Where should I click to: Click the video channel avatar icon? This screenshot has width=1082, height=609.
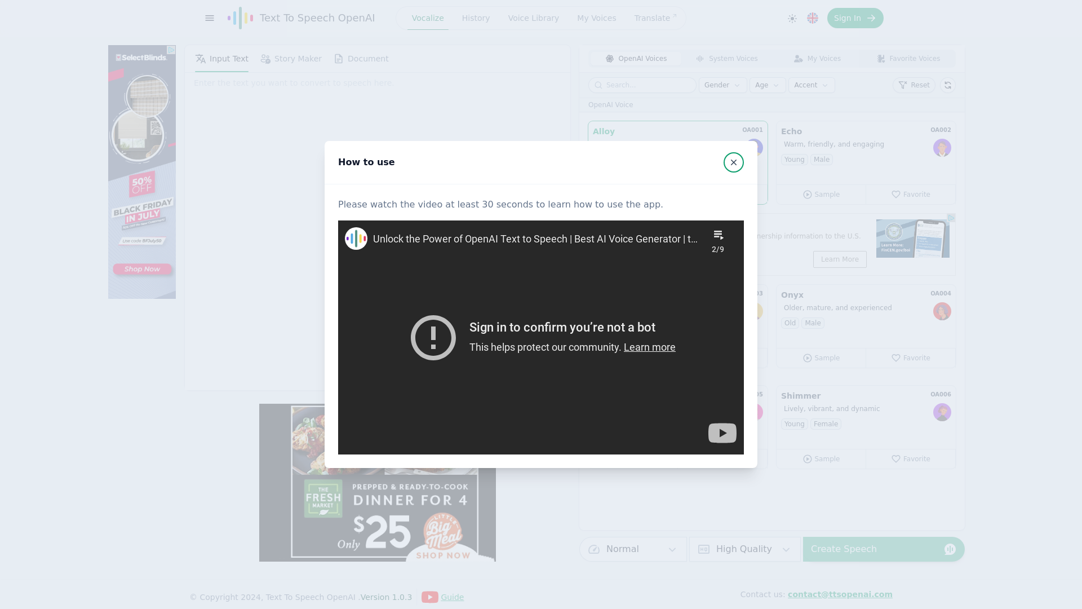coord(356,239)
